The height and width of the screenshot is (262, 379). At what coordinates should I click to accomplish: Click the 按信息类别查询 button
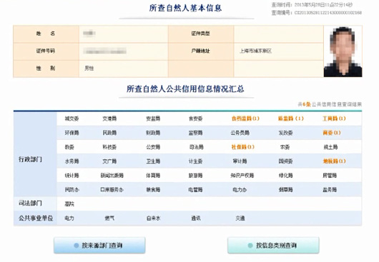pos(273,246)
